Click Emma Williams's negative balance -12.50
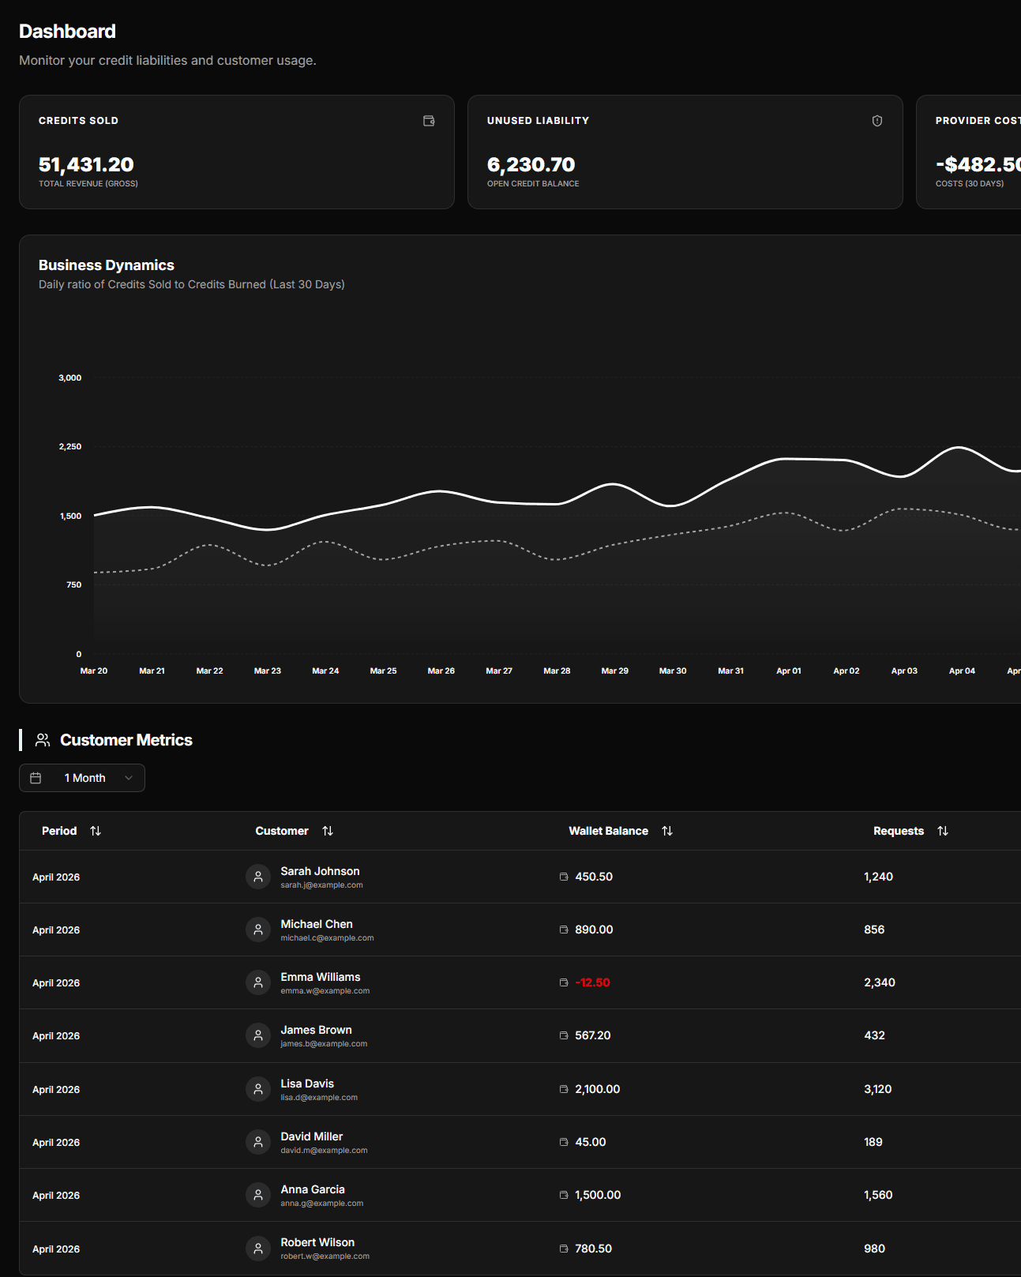The width and height of the screenshot is (1021, 1277). click(x=592, y=982)
